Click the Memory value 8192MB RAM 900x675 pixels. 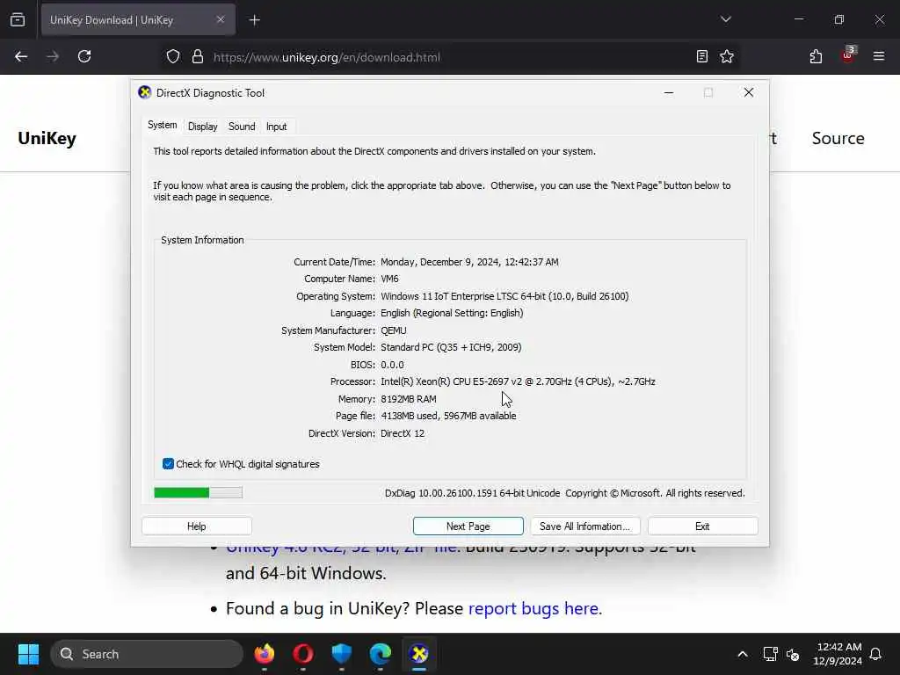point(409,399)
